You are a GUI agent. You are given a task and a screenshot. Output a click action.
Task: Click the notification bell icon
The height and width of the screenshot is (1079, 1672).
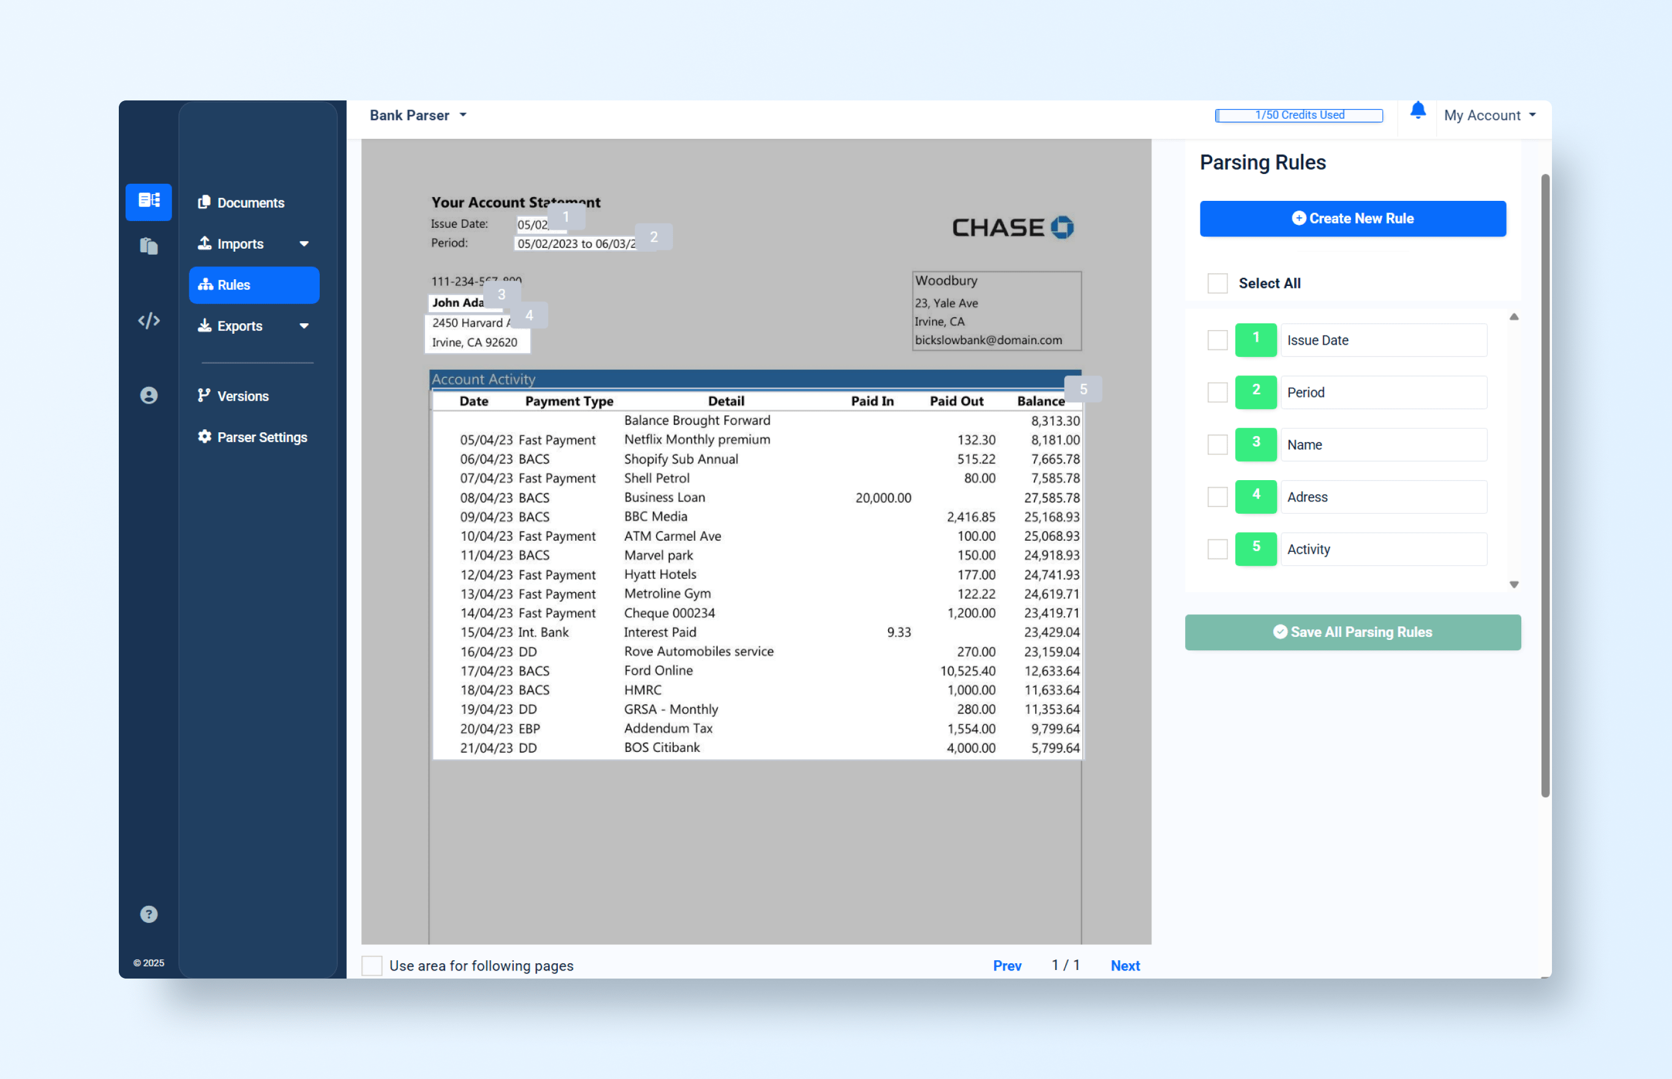pos(1417,111)
